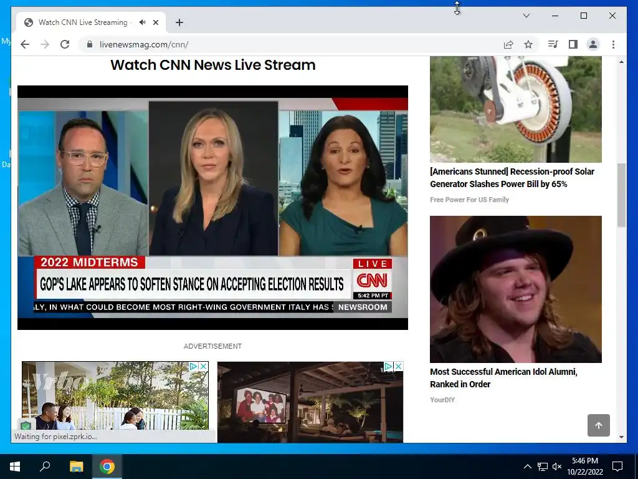638x479 pixels.
Task: Close the Watch CNN Live Streaming tab
Action: (x=155, y=22)
